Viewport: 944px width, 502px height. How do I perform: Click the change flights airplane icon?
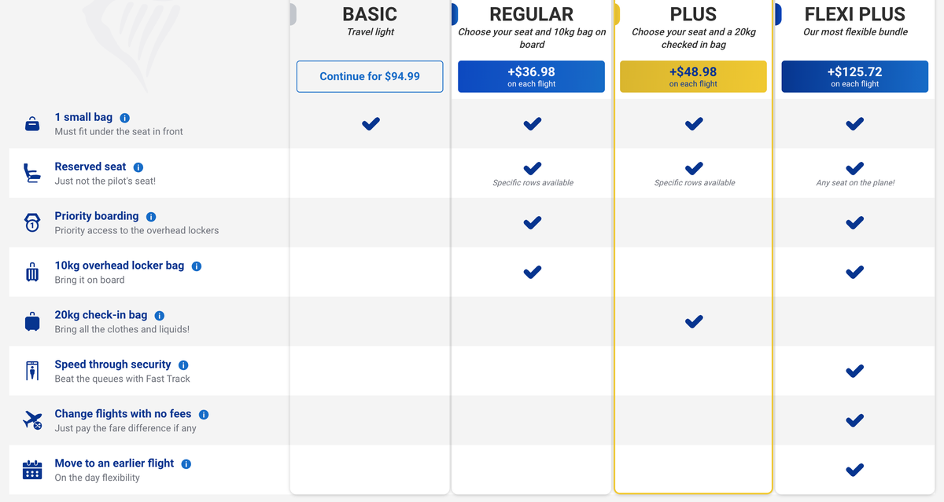[x=31, y=420]
